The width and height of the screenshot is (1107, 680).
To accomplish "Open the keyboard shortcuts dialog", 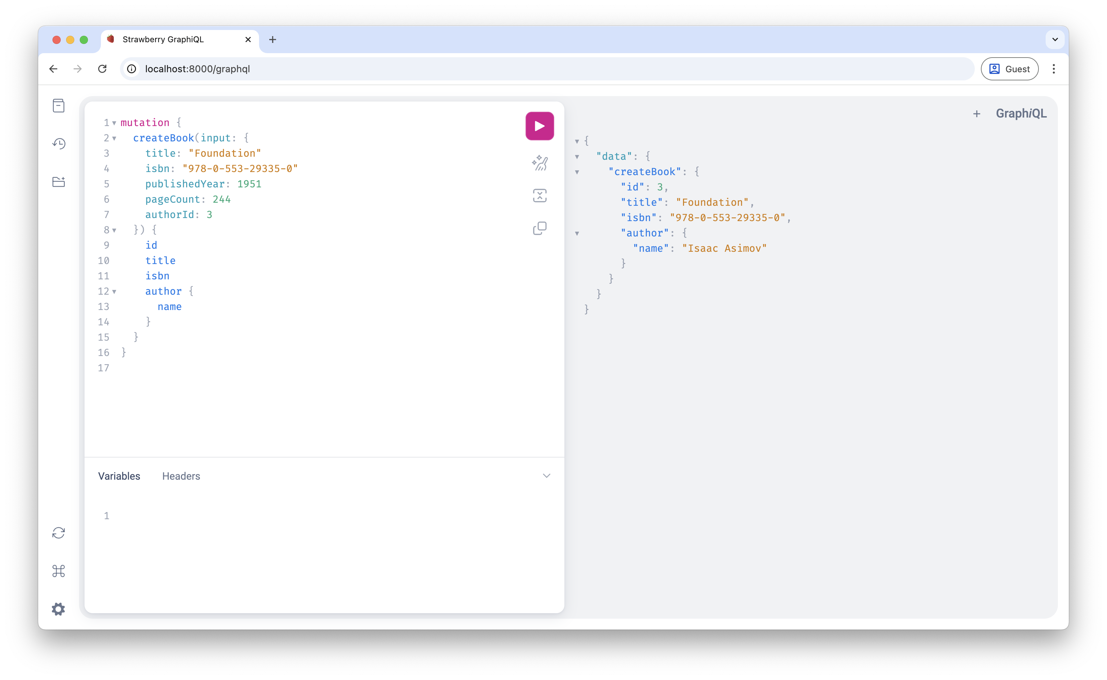I will (x=59, y=571).
